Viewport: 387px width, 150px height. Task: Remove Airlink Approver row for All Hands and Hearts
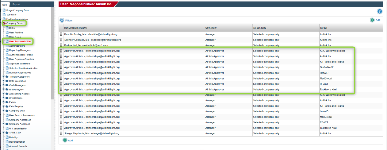point(61,62)
